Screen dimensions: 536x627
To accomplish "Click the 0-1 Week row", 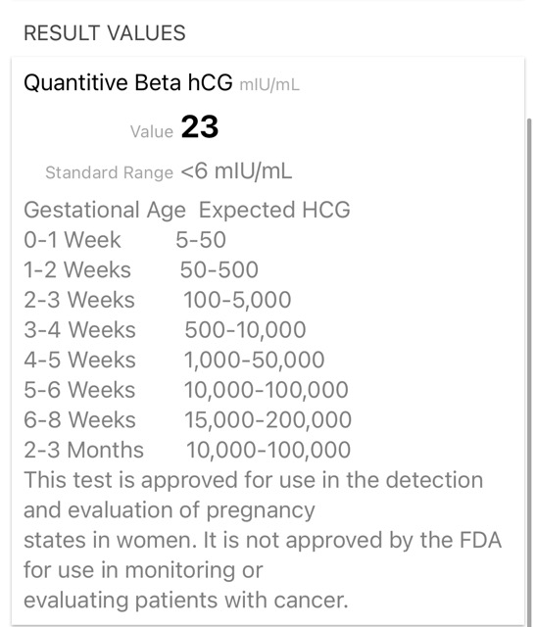I will (124, 240).
